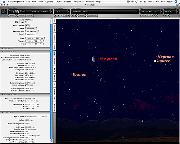The width and height of the screenshot is (180, 144).
Task: Collapse the Other Data section
Action: click(2, 112)
